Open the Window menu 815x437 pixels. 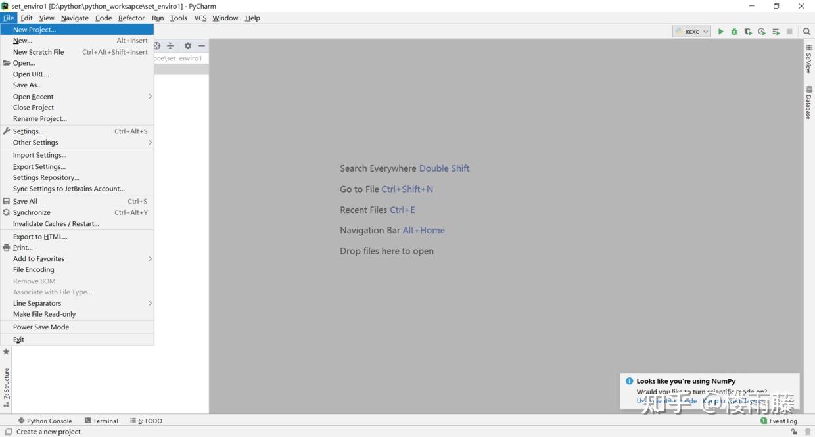click(225, 18)
